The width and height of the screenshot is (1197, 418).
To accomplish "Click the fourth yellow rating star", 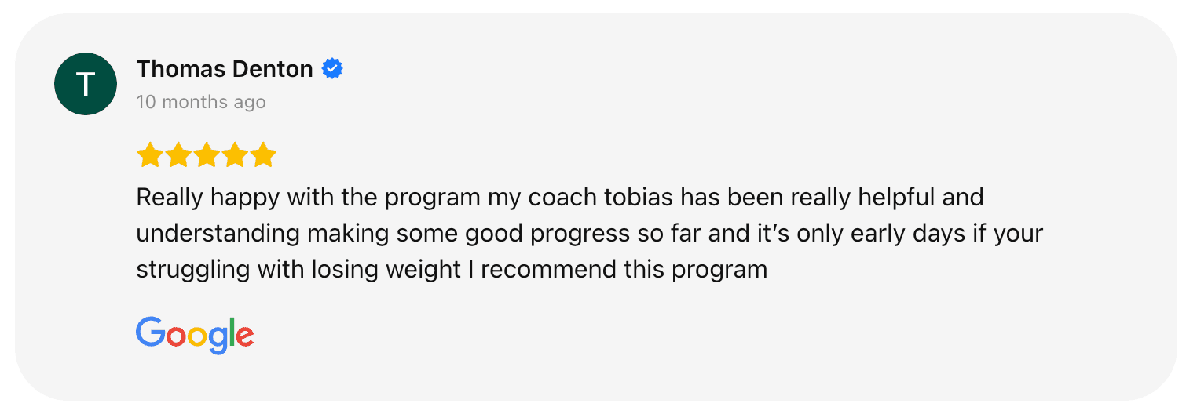I will pyautogui.click(x=235, y=155).
